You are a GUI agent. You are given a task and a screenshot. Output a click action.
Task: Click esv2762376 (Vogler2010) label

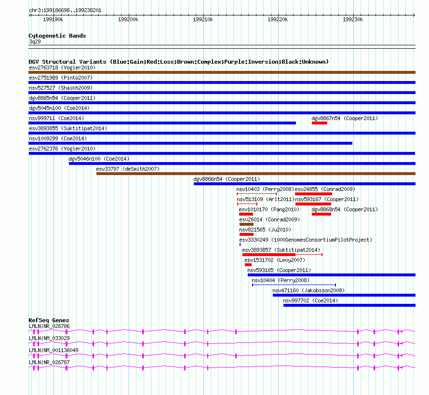coord(62,149)
